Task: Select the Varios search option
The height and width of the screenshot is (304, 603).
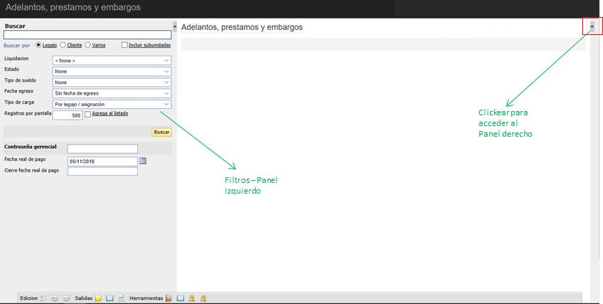Action: pyautogui.click(x=87, y=45)
